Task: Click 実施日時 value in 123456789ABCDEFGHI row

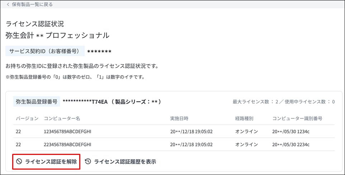Action: (192, 131)
